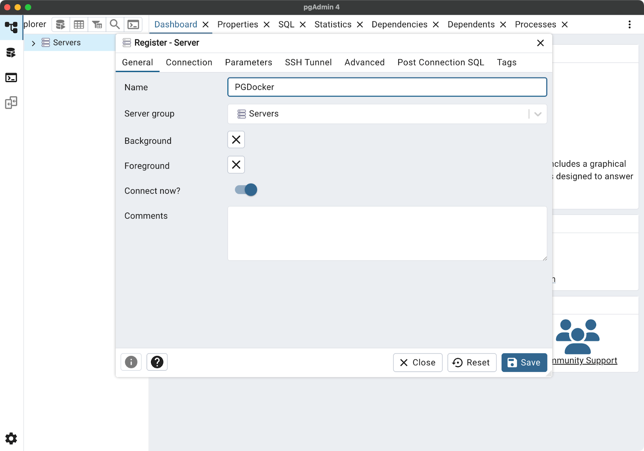The image size is (644, 451).
Task: Close the Dashboard tab
Action: 206,25
